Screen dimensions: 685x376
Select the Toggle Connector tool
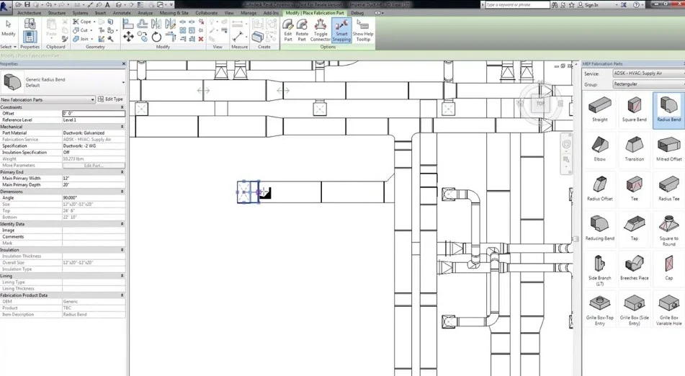[321, 30]
